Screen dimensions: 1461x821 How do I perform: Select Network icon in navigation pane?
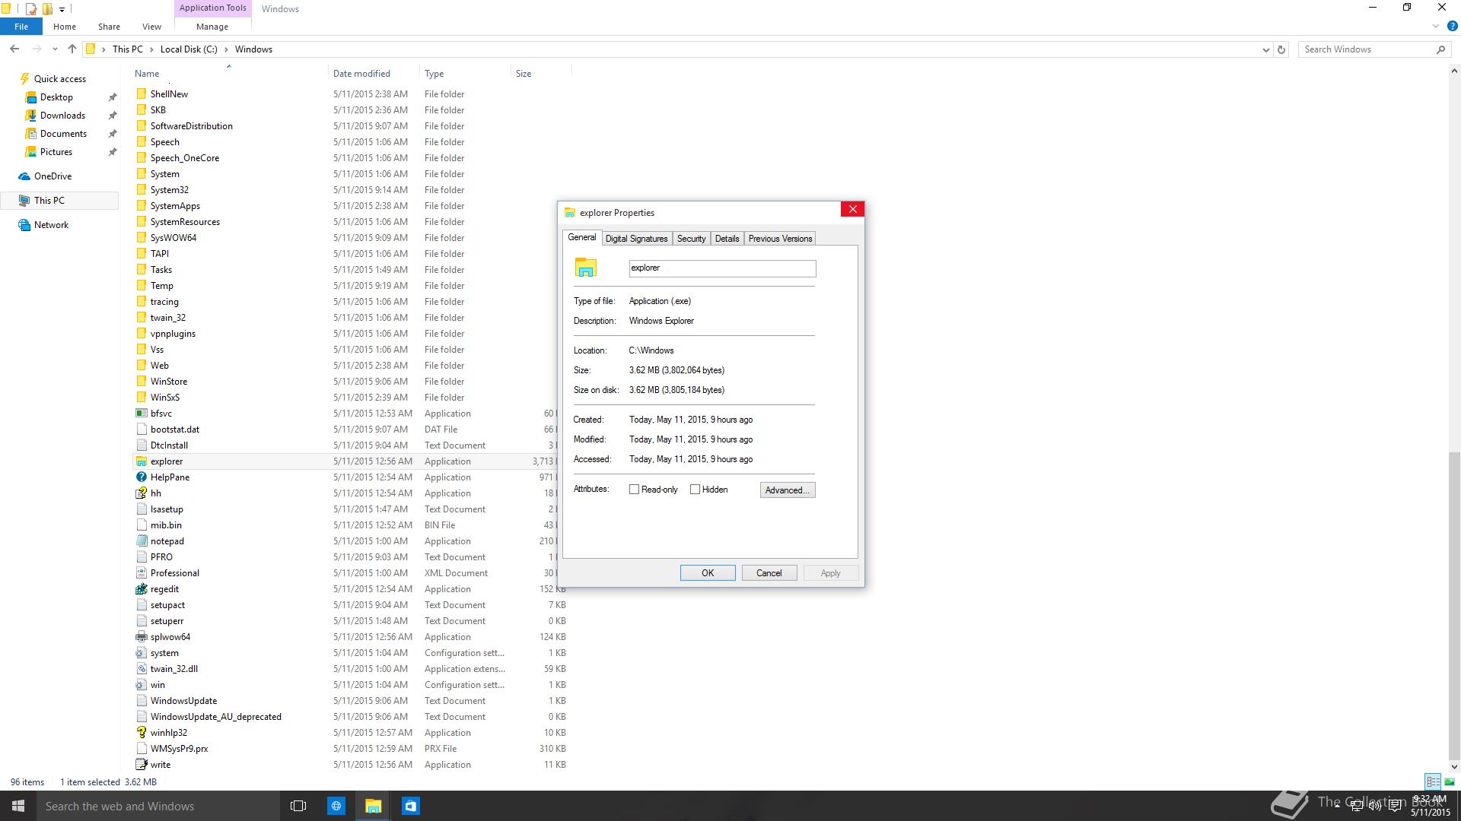[x=24, y=225]
